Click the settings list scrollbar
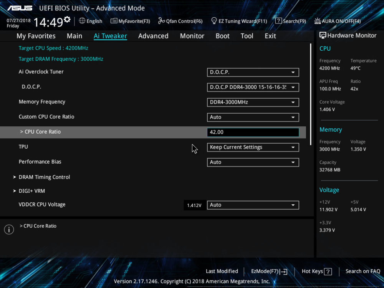The width and height of the screenshot is (384, 288). [x=311, y=94]
